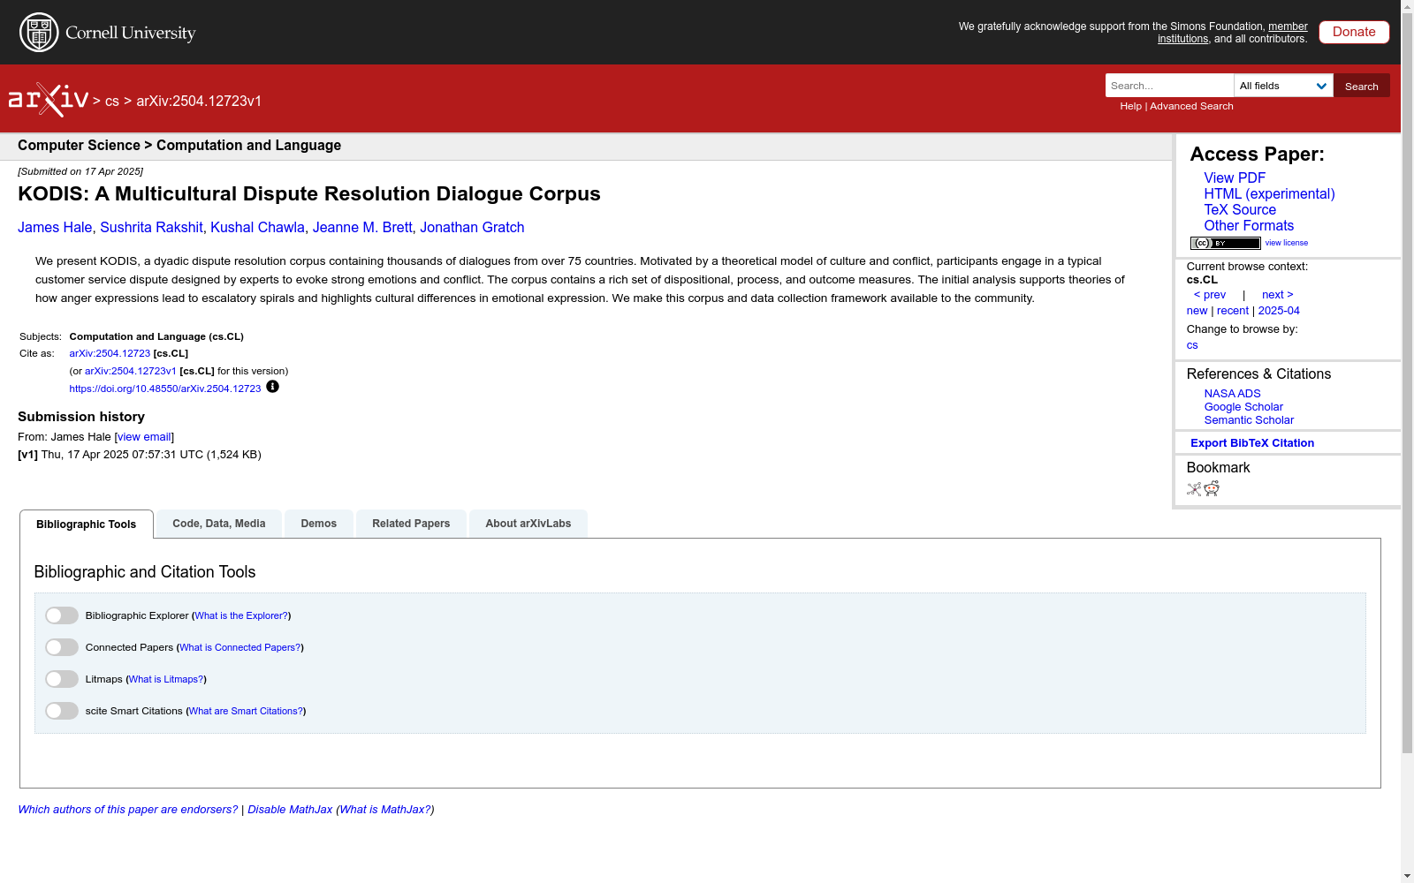Open Help link under search

click(x=1130, y=106)
